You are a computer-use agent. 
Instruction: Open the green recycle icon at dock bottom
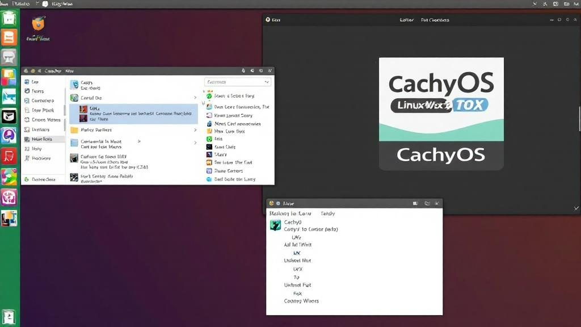point(8,316)
